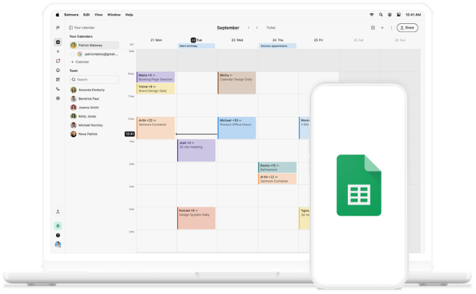Screen dimensions: 476x294
Task: Open Vishal +8 Brand Design Daily event
Action: coord(155,89)
